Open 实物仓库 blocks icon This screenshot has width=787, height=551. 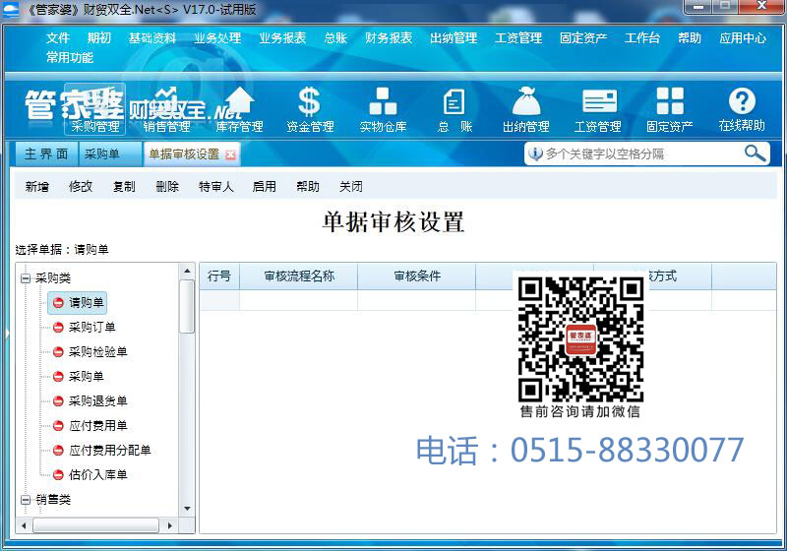click(x=383, y=110)
